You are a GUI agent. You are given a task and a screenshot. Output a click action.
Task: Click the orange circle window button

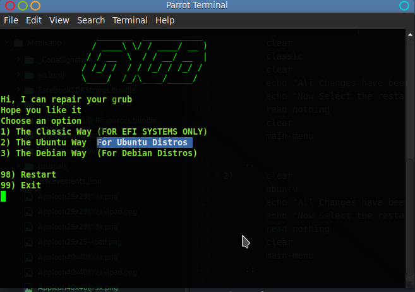35,6
